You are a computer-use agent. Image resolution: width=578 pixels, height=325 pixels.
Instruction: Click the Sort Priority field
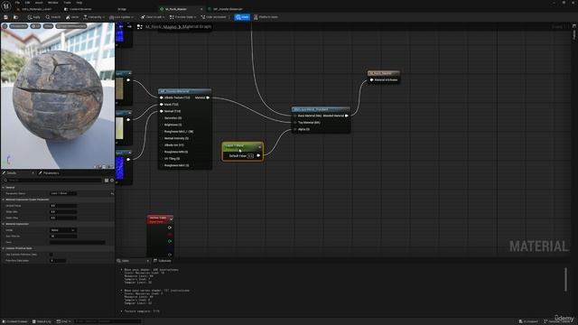pyautogui.click(x=63, y=237)
